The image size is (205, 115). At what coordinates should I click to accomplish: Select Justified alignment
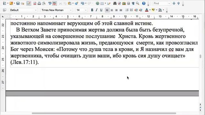121,10
